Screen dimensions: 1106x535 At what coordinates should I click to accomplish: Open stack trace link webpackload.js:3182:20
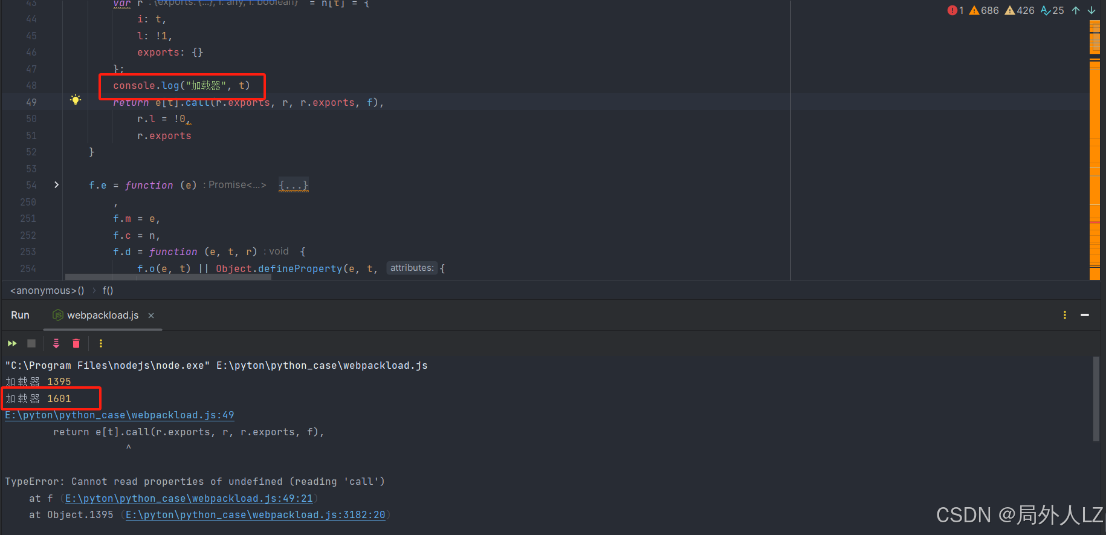256,515
